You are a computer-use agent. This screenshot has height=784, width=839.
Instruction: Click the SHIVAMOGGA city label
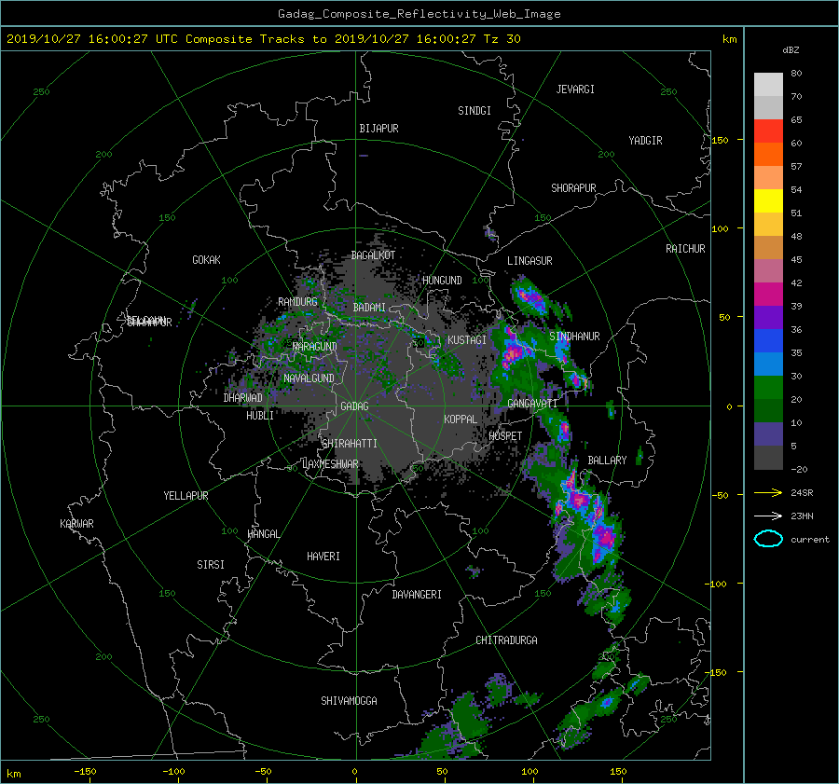(x=349, y=701)
